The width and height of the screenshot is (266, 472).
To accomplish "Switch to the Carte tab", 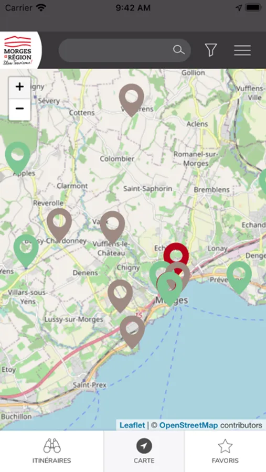I will [144, 451].
